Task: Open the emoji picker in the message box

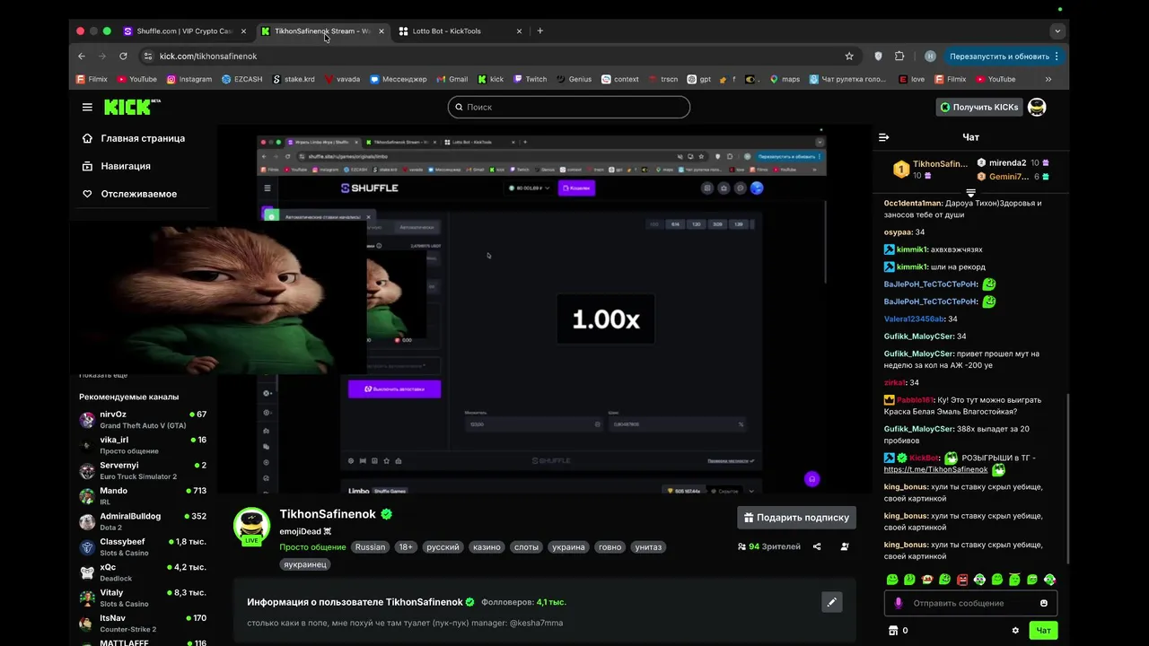Action: click(x=1043, y=603)
